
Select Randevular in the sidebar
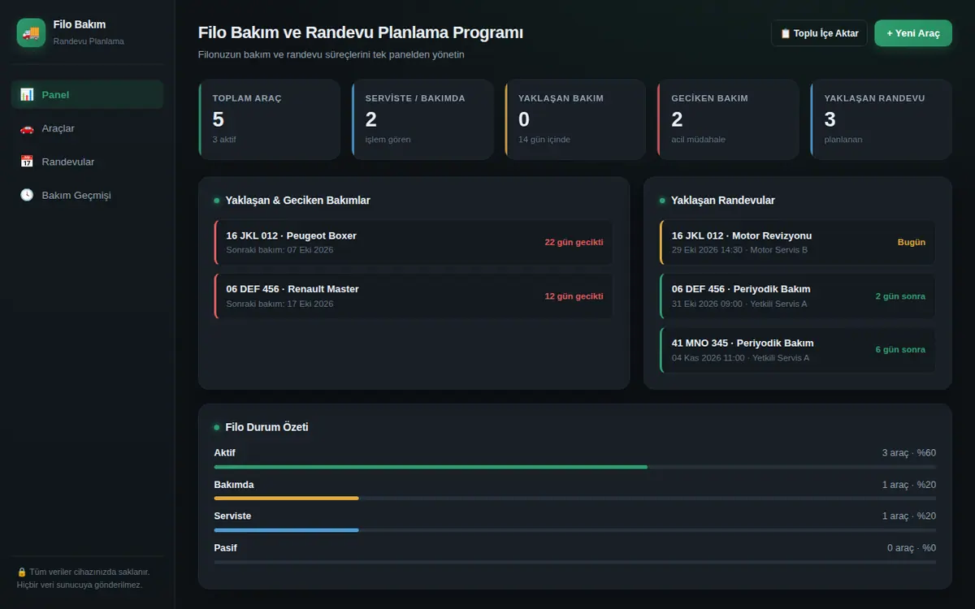coord(87,162)
